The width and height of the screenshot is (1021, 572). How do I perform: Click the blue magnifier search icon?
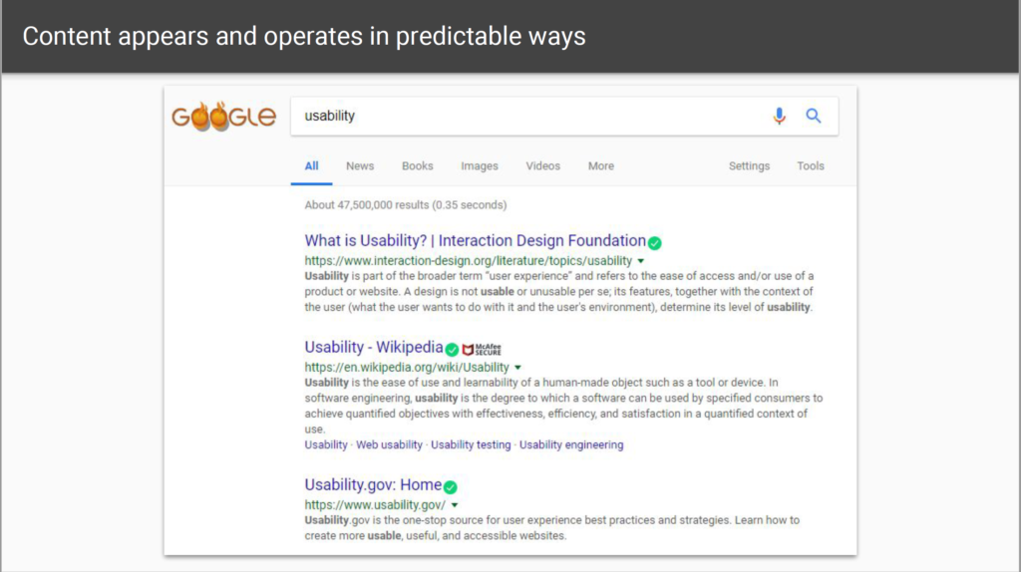814,116
